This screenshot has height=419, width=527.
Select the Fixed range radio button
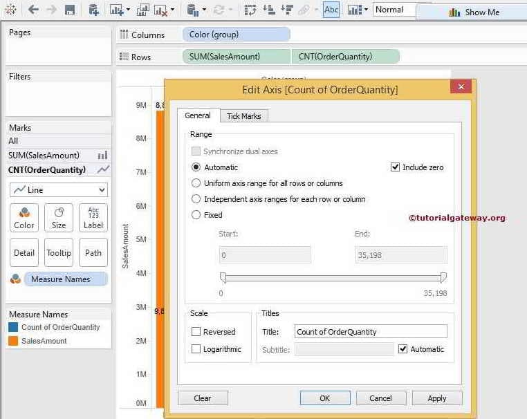pyautogui.click(x=196, y=215)
